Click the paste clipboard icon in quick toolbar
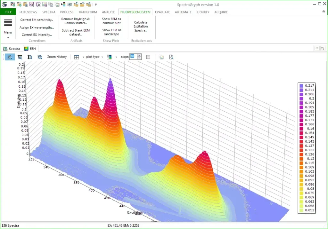 pos(26,4)
